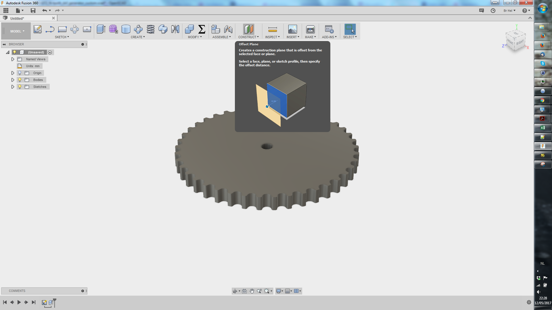552x310 pixels.
Task: Select the Extrude tool
Action: [101, 29]
